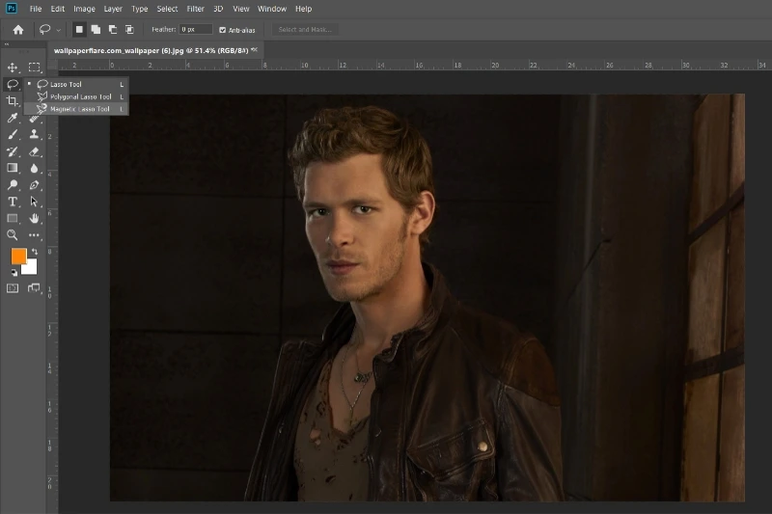Open the white background color picker
This screenshot has width=772, height=514.
click(32, 269)
